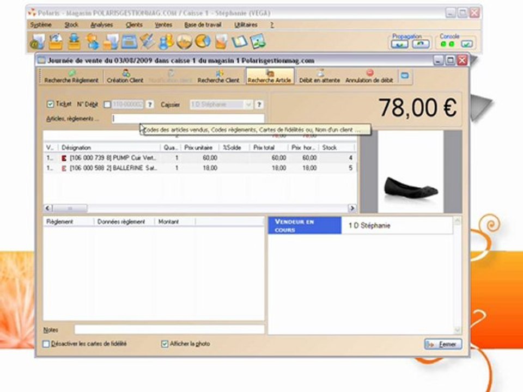Click the vendor panel scroll up arrow
The height and width of the screenshot is (392, 523).
(457, 220)
